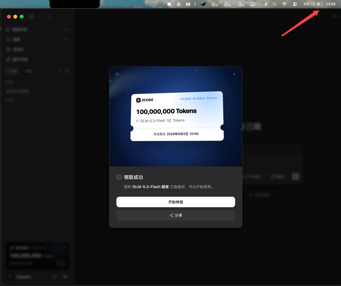
Task: Click the archive box icon in sidebar
Action: click(67, 71)
